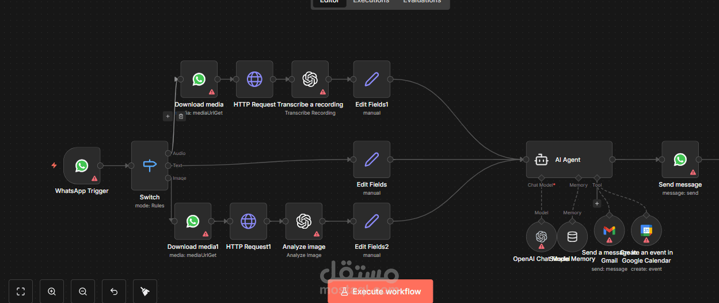The image size is (719, 303).
Task: Click the "WhatsApp Trigger" label
Action: point(82,191)
